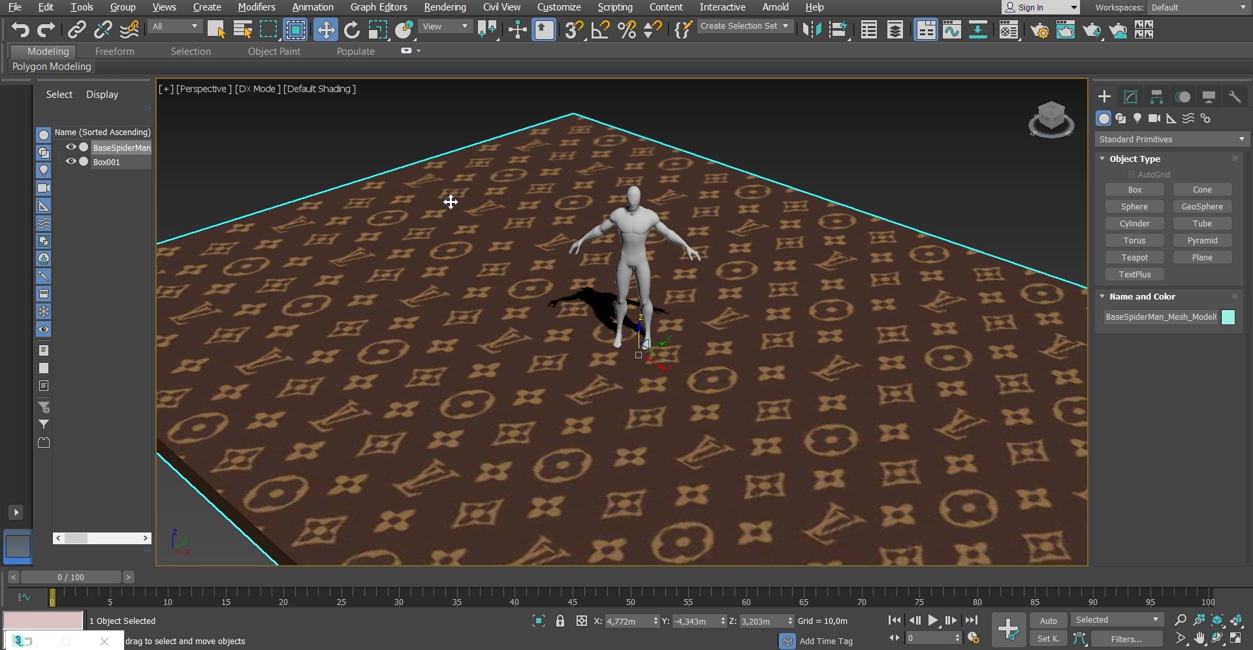This screenshot has width=1253, height=650.
Task: Open the Hierarchy panel tab icon
Action: 1156,97
